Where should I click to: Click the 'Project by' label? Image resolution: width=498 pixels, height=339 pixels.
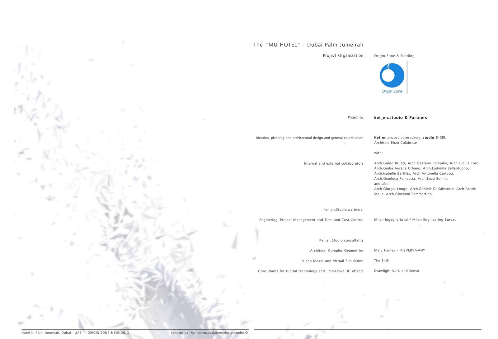(355, 117)
